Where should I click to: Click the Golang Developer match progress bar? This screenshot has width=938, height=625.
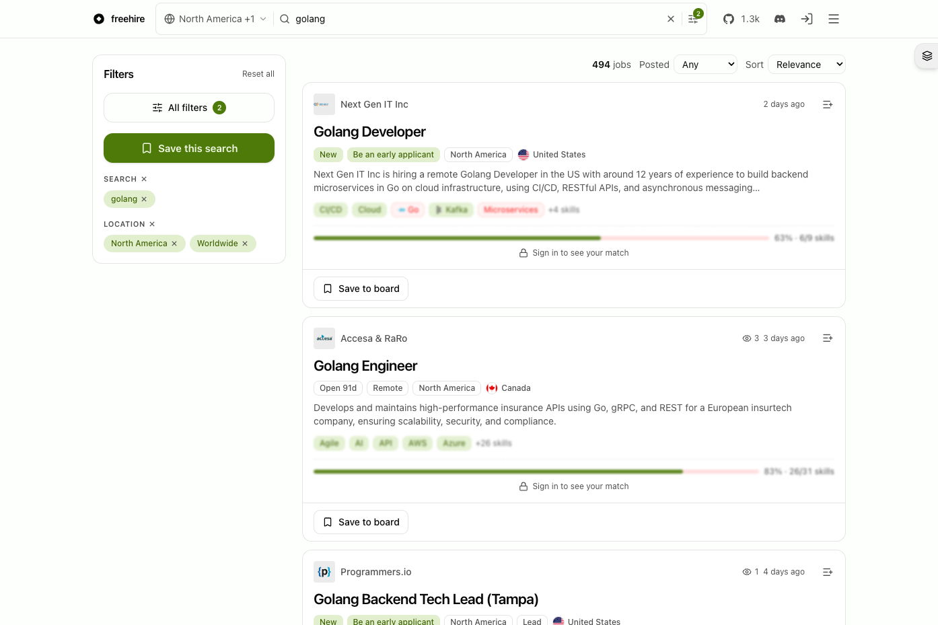click(x=541, y=238)
